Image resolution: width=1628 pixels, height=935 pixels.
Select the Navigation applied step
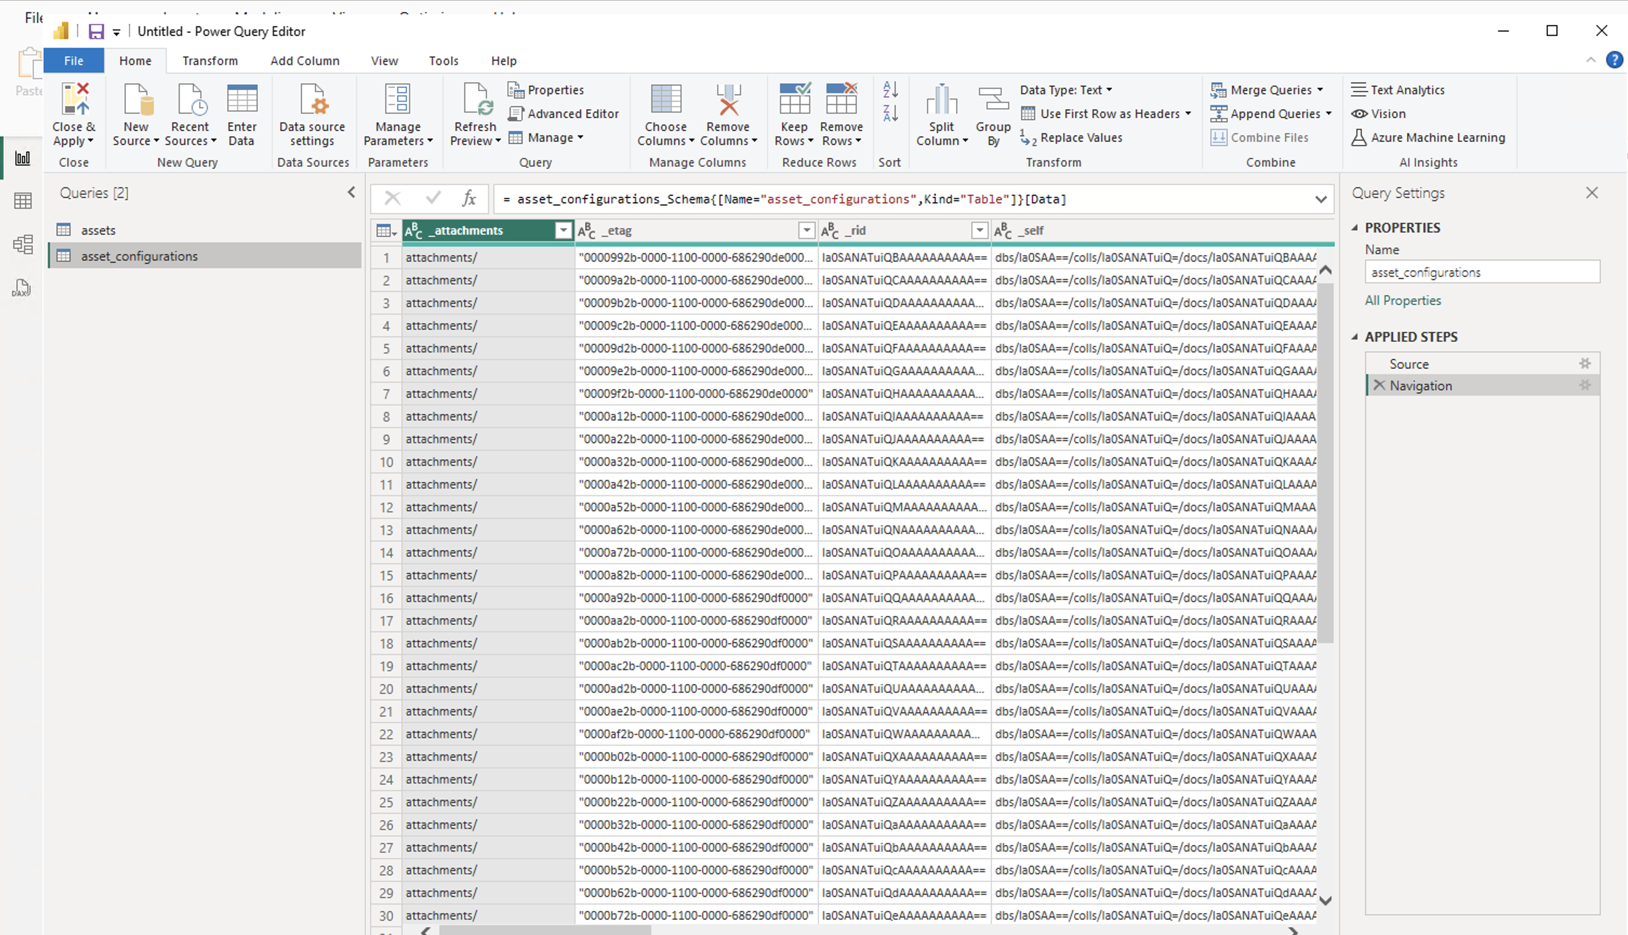[1481, 385]
